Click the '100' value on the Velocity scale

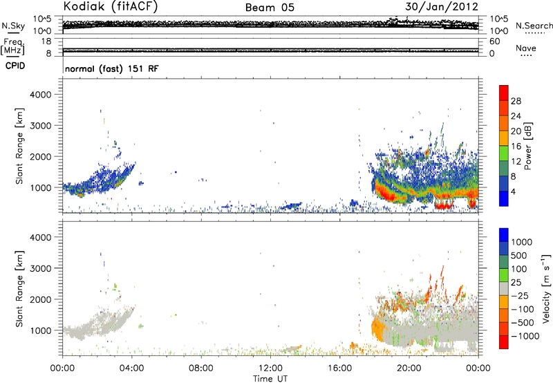pos(519,269)
